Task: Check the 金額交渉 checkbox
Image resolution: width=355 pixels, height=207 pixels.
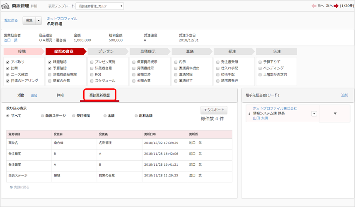Action: pos(134,75)
